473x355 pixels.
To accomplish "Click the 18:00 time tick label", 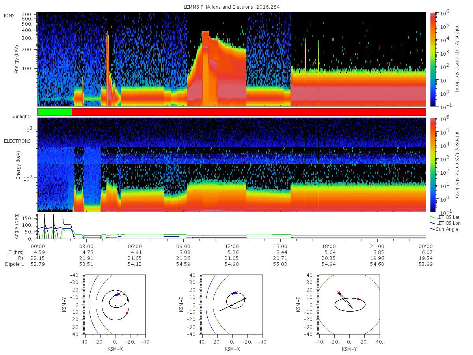I will [x=329, y=247].
